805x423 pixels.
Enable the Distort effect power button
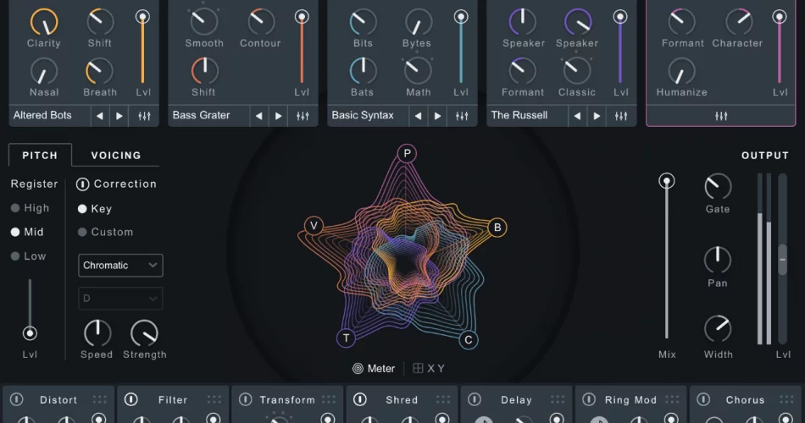[16, 399]
